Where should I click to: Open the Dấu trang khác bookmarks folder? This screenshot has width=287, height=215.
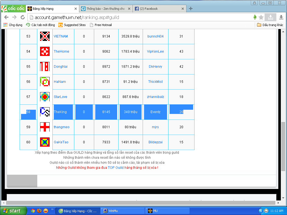point(270,25)
